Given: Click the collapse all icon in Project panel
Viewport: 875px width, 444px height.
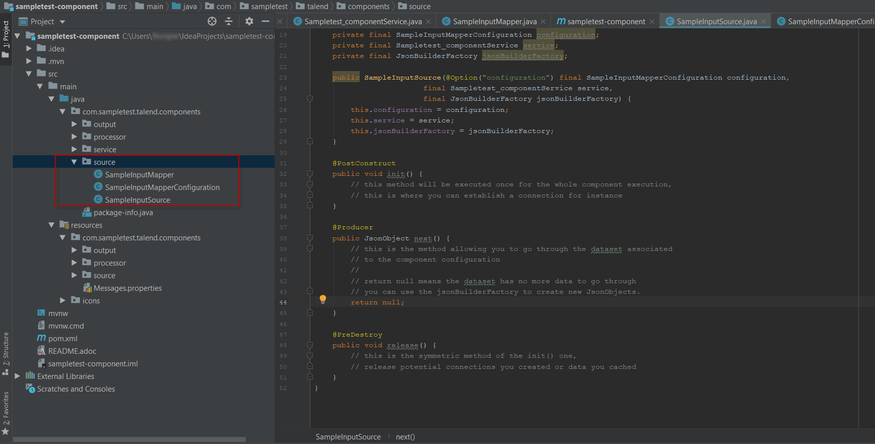Looking at the screenshot, I should (x=229, y=21).
